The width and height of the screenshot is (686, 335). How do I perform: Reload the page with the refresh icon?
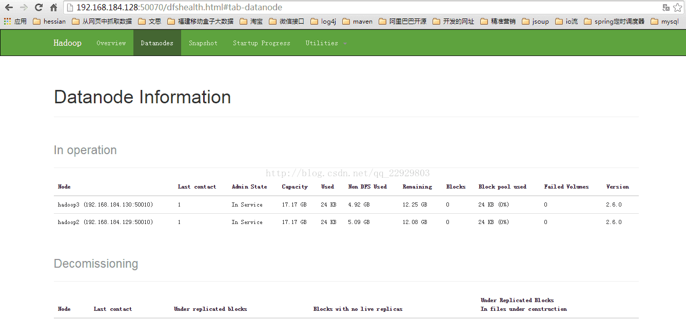38,8
